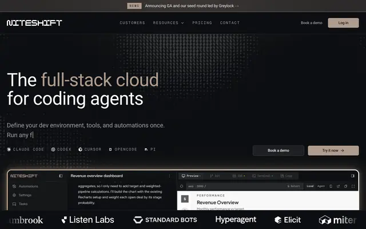Click the Hyperagent wordmark
Image resolution: width=366 pixels, height=229 pixels.
pyautogui.click(x=236, y=220)
